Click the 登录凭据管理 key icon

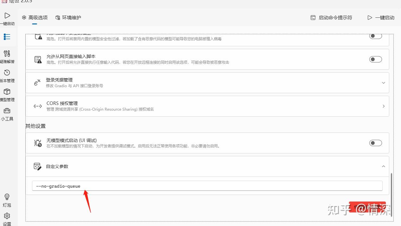point(37,82)
